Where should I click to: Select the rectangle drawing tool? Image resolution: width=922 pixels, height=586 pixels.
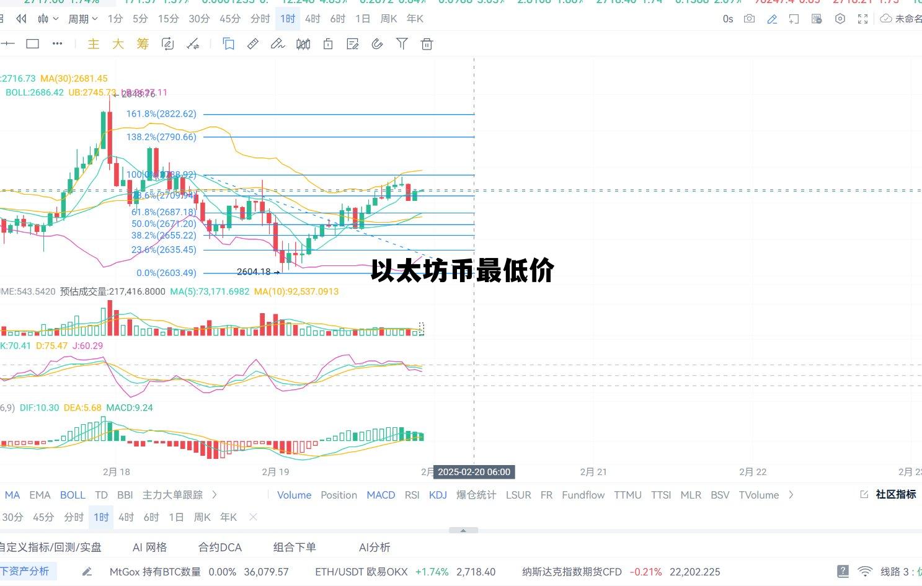click(x=32, y=44)
